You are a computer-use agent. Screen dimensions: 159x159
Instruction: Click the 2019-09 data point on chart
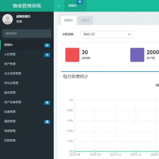(75, 151)
